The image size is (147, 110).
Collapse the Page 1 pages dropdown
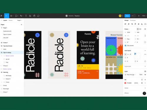20,20
